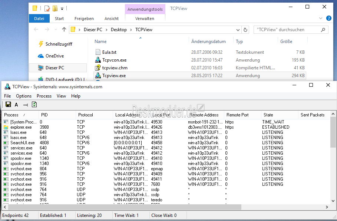The width and height of the screenshot is (337, 221).
Task: Open the quick access toolbar customize dropdown
Action: [62, 9]
